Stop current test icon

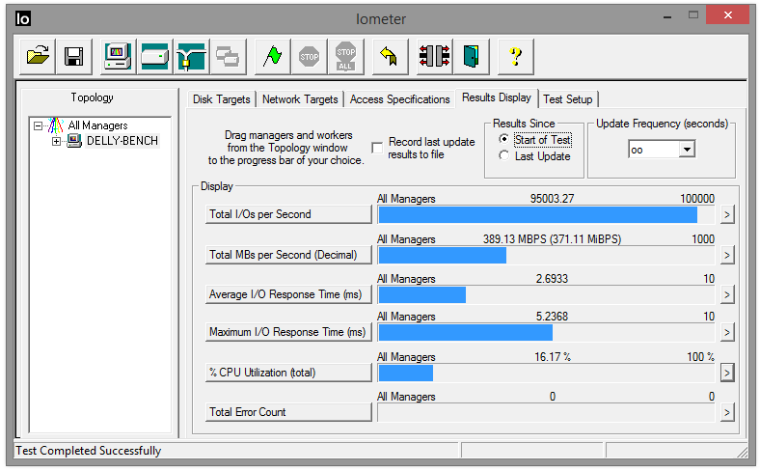pyautogui.click(x=310, y=56)
